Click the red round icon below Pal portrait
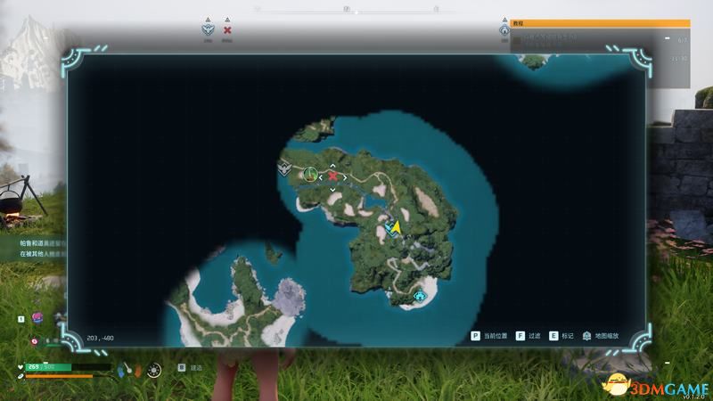Screen dimensions: 713x401 pos(35,341)
